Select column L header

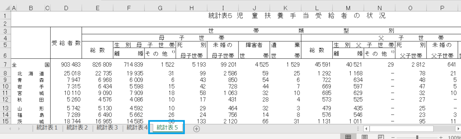coord(317,8)
